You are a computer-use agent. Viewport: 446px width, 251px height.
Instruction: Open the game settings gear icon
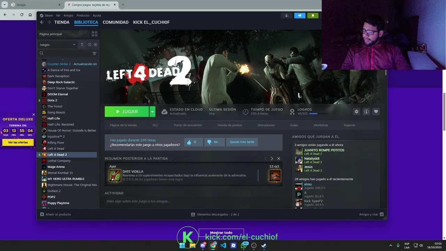tap(356, 112)
